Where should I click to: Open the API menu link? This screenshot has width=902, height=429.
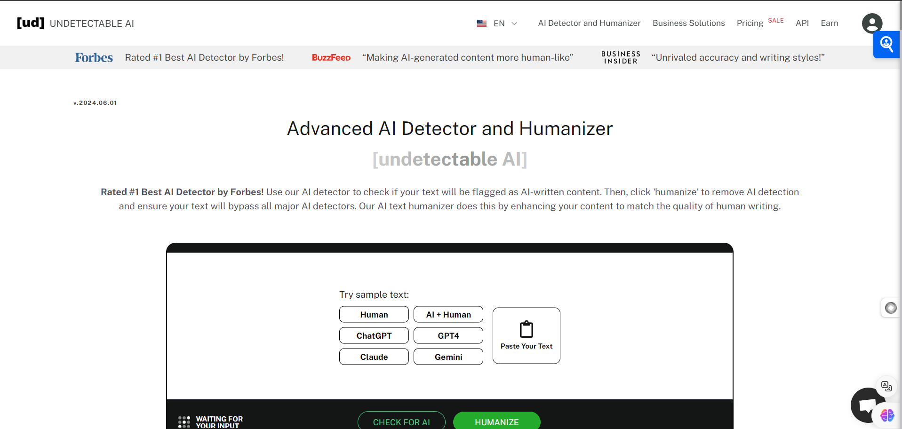pos(802,23)
